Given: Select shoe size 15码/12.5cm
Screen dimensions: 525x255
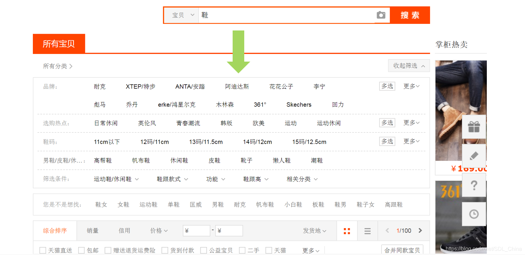Looking at the screenshot, I should (309, 142).
